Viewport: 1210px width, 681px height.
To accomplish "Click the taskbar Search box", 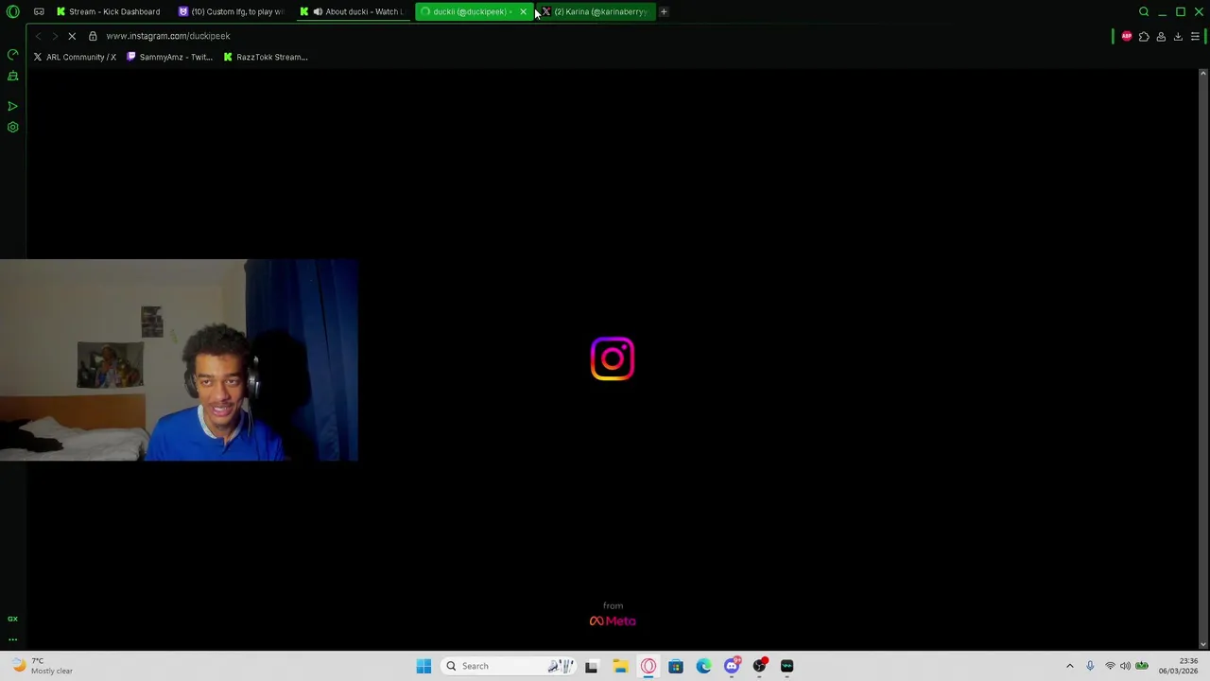I will 507,666.
